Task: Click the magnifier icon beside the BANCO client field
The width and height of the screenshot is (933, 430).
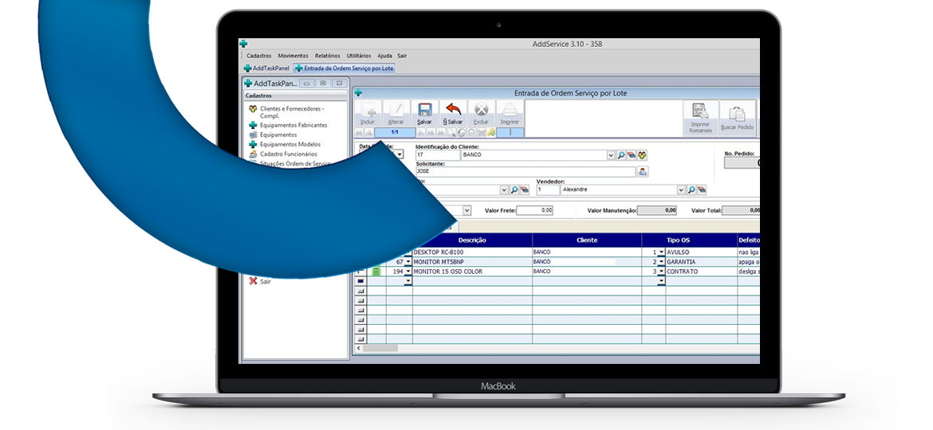Action: [621, 154]
